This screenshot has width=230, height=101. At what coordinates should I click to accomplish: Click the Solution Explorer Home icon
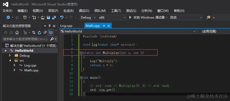(17, 32)
